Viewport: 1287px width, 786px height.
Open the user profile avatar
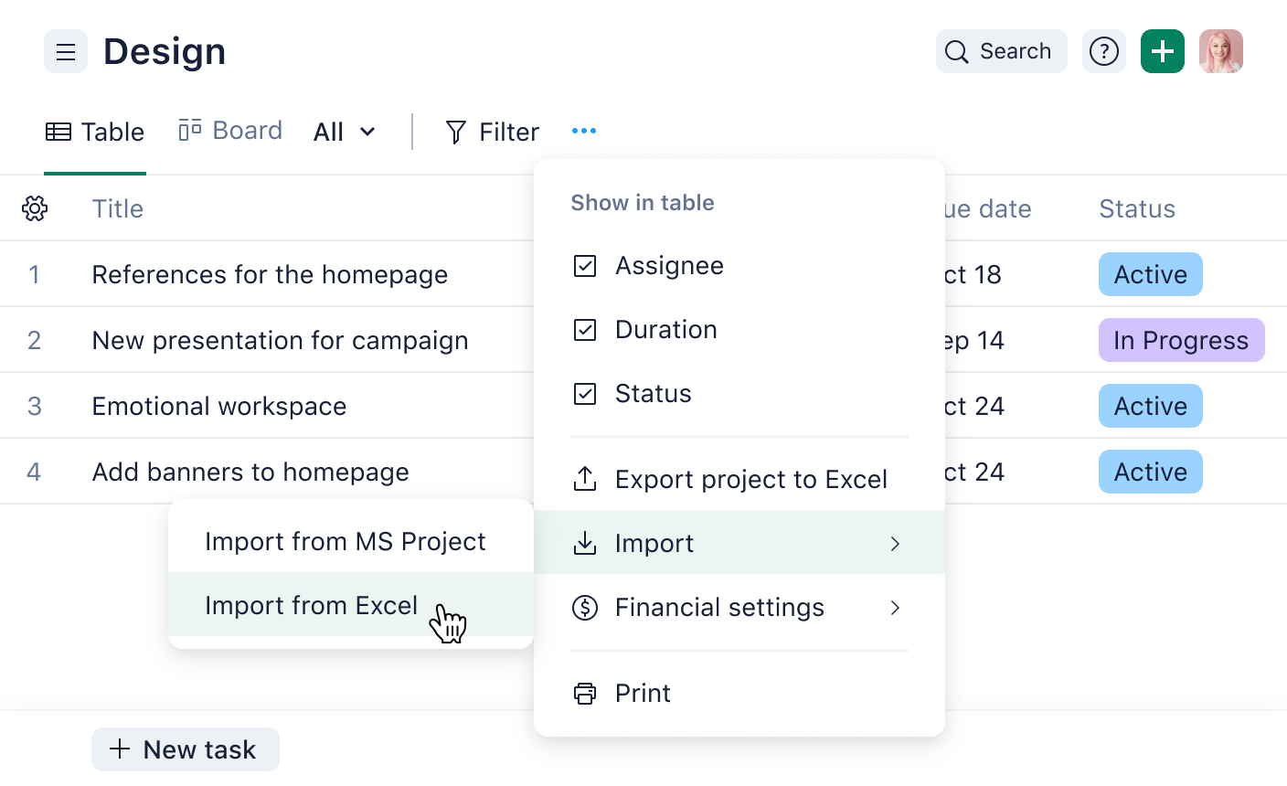tap(1220, 52)
